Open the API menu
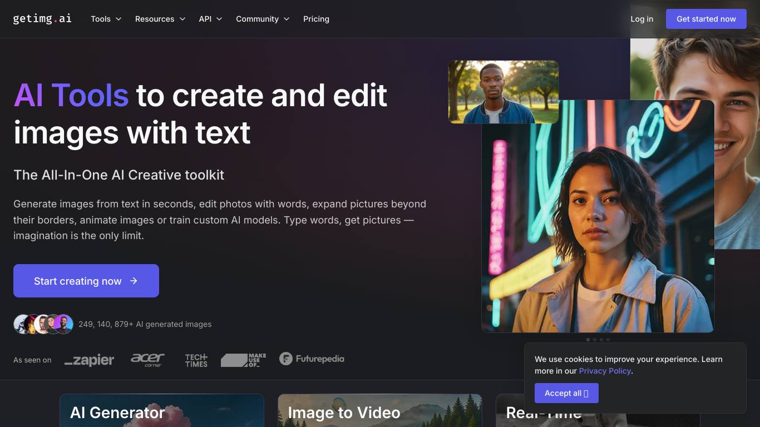The image size is (760, 427). 210,19
